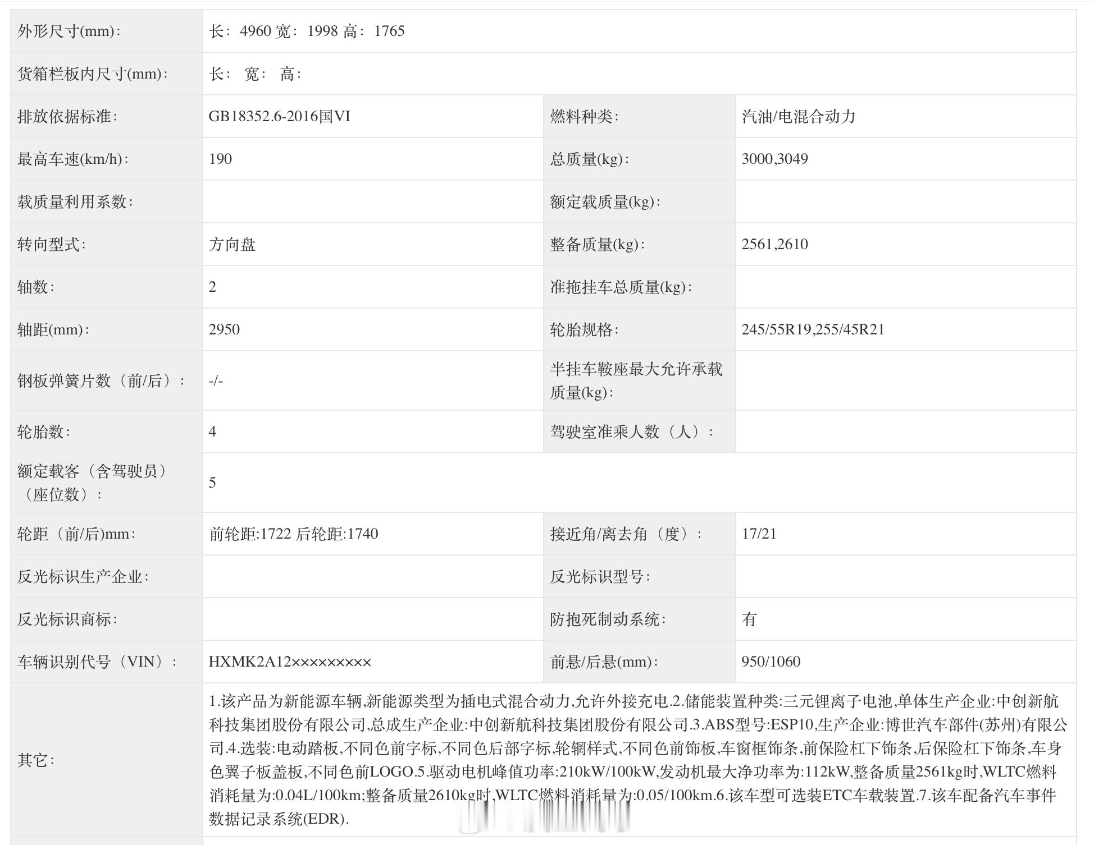Click the 整备质量(kg) label
This screenshot has height=845, width=1094.
597,244
